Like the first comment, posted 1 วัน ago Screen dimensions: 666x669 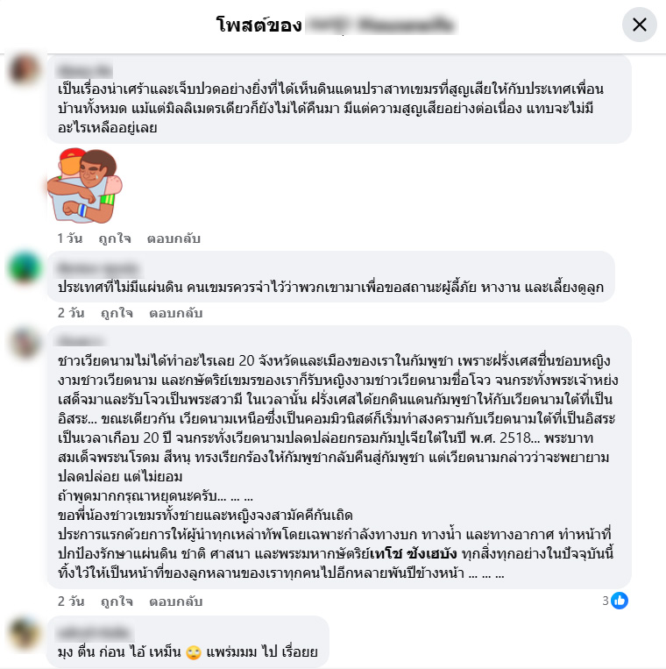coord(115,238)
